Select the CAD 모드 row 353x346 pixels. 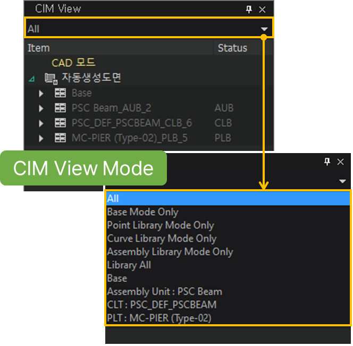pos(73,63)
